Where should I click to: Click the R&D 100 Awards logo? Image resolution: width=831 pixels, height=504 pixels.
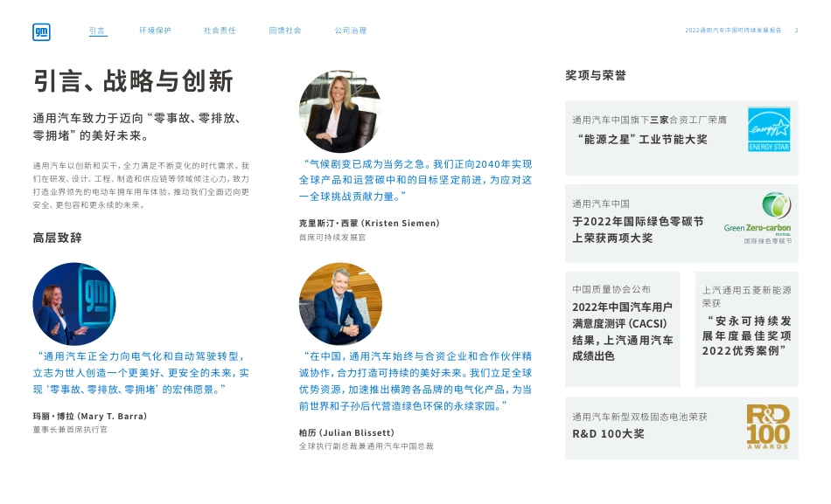pos(768,427)
